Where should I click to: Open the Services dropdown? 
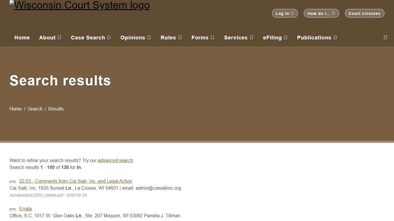[x=239, y=38]
